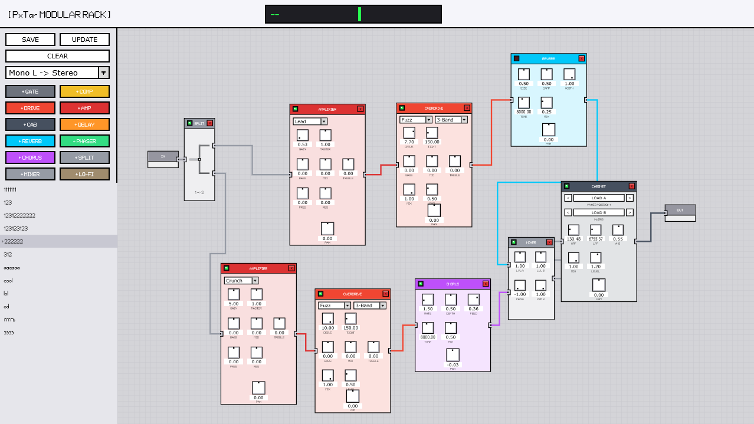Open the Fuzz dropdown in Overdrive with drive 7.70

pyautogui.click(x=416, y=120)
